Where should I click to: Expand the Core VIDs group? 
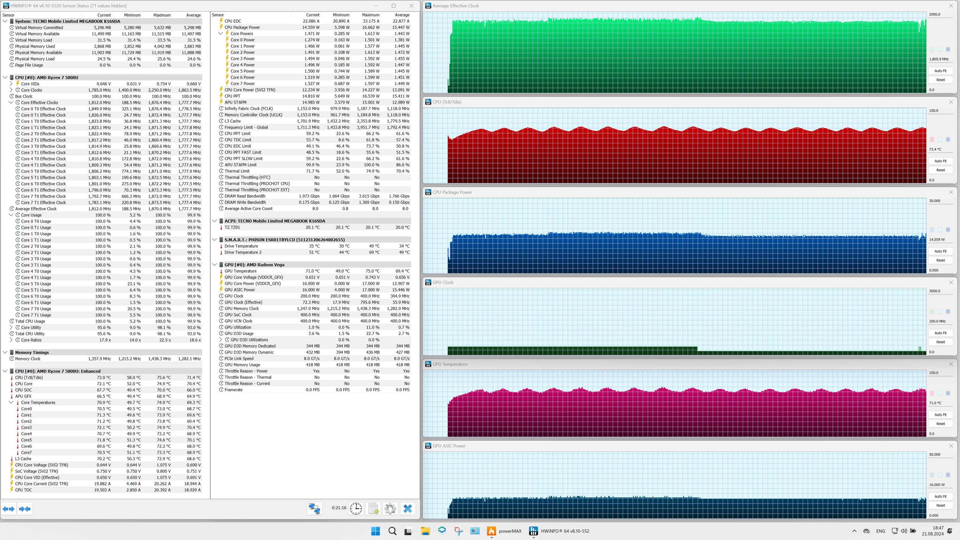11,84
